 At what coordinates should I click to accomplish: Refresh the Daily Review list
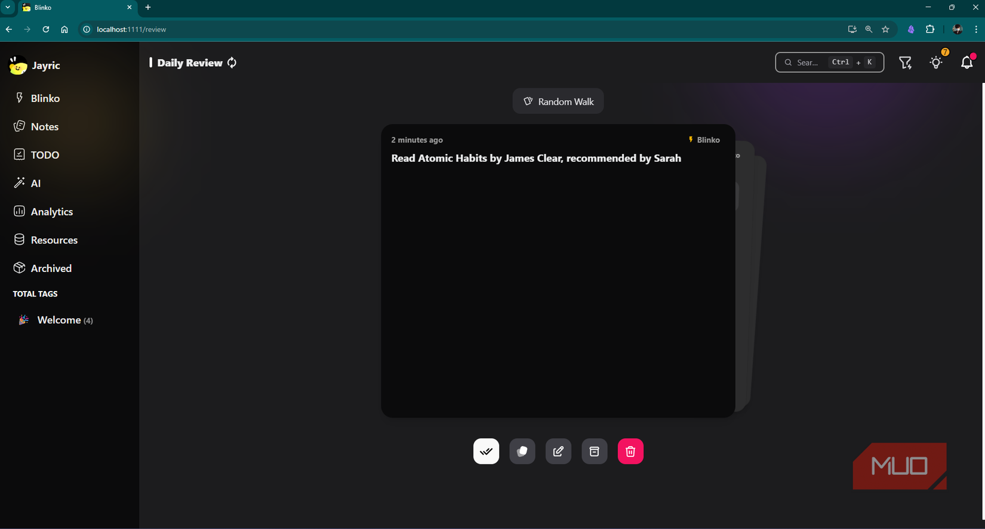pyautogui.click(x=232, y=63)
